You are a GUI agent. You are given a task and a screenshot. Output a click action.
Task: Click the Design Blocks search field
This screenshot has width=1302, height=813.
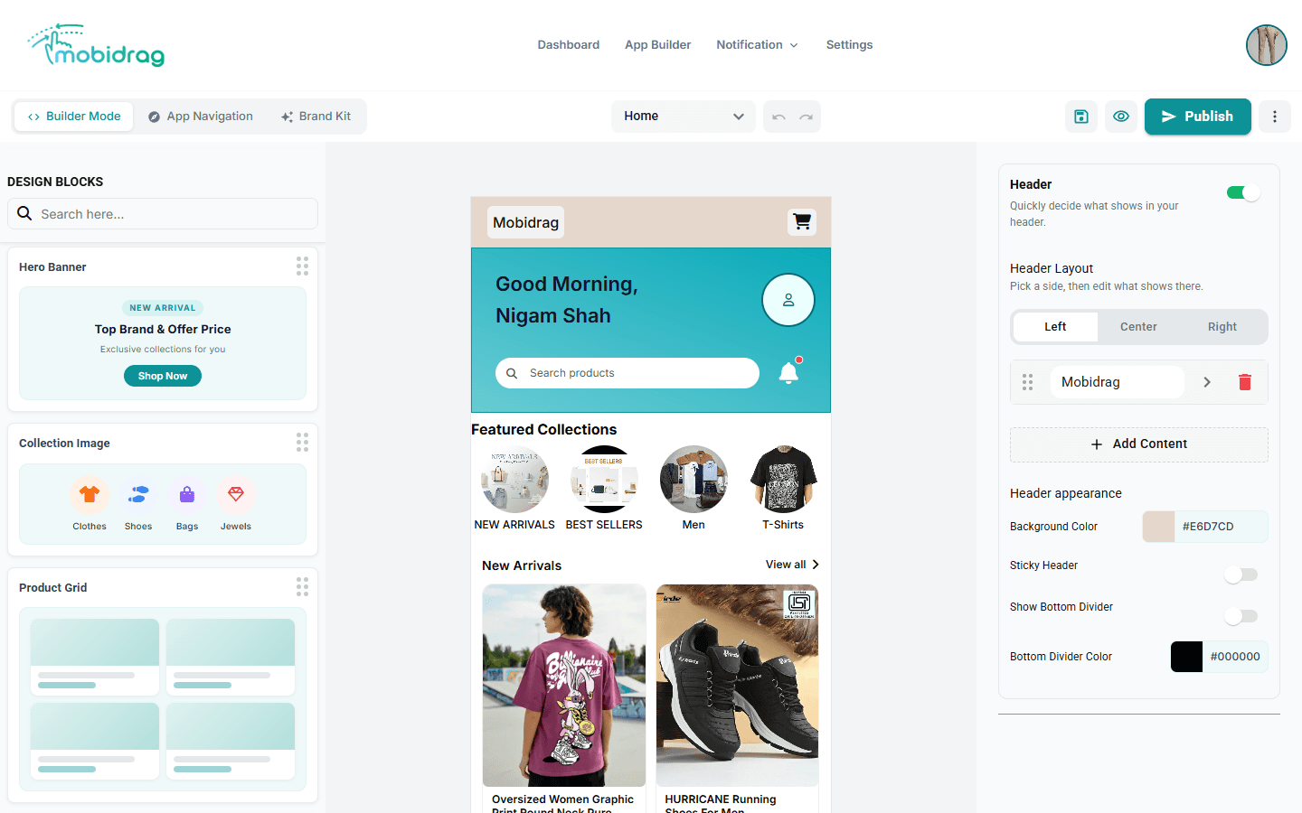point(163,214)
